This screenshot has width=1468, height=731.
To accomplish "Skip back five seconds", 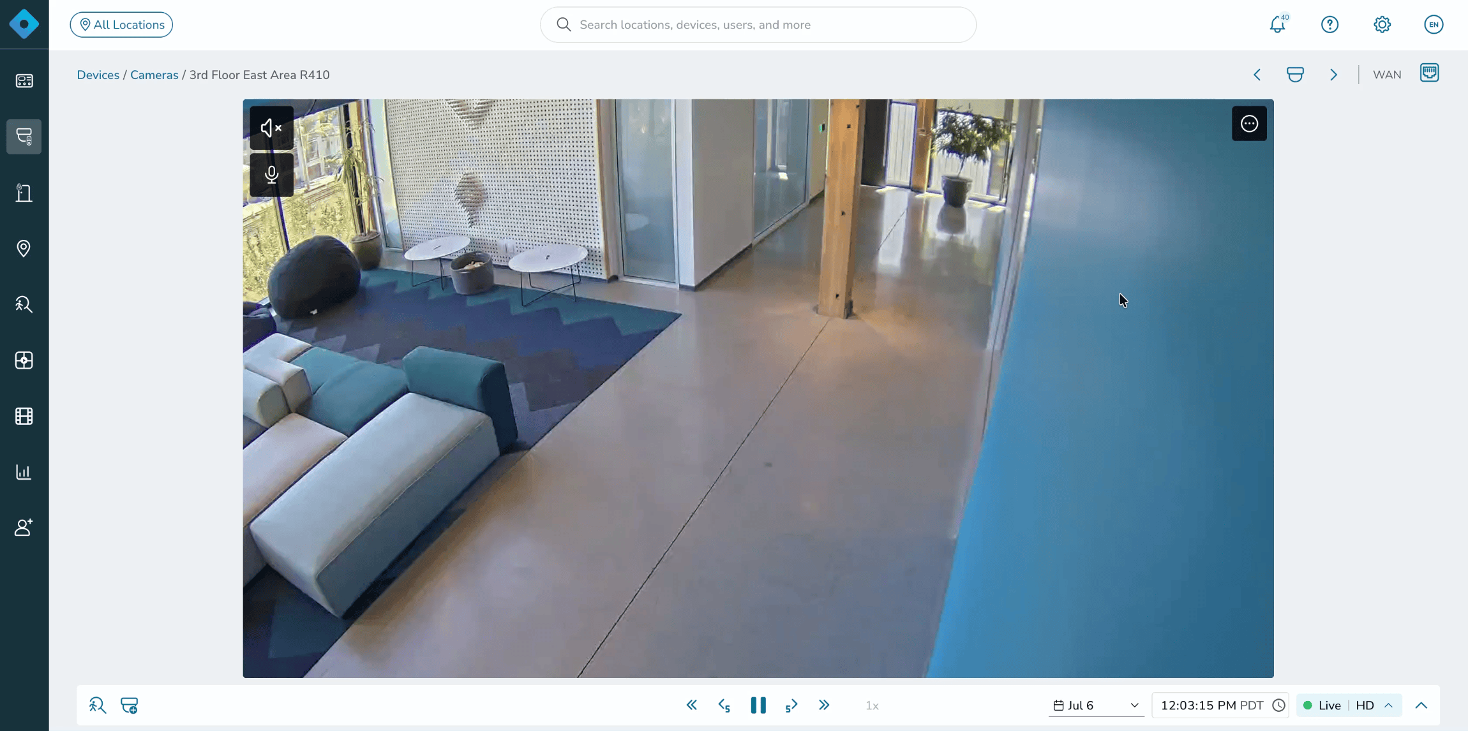I will point(724,705).
